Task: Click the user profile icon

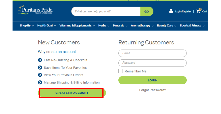Action: (171, 11)
